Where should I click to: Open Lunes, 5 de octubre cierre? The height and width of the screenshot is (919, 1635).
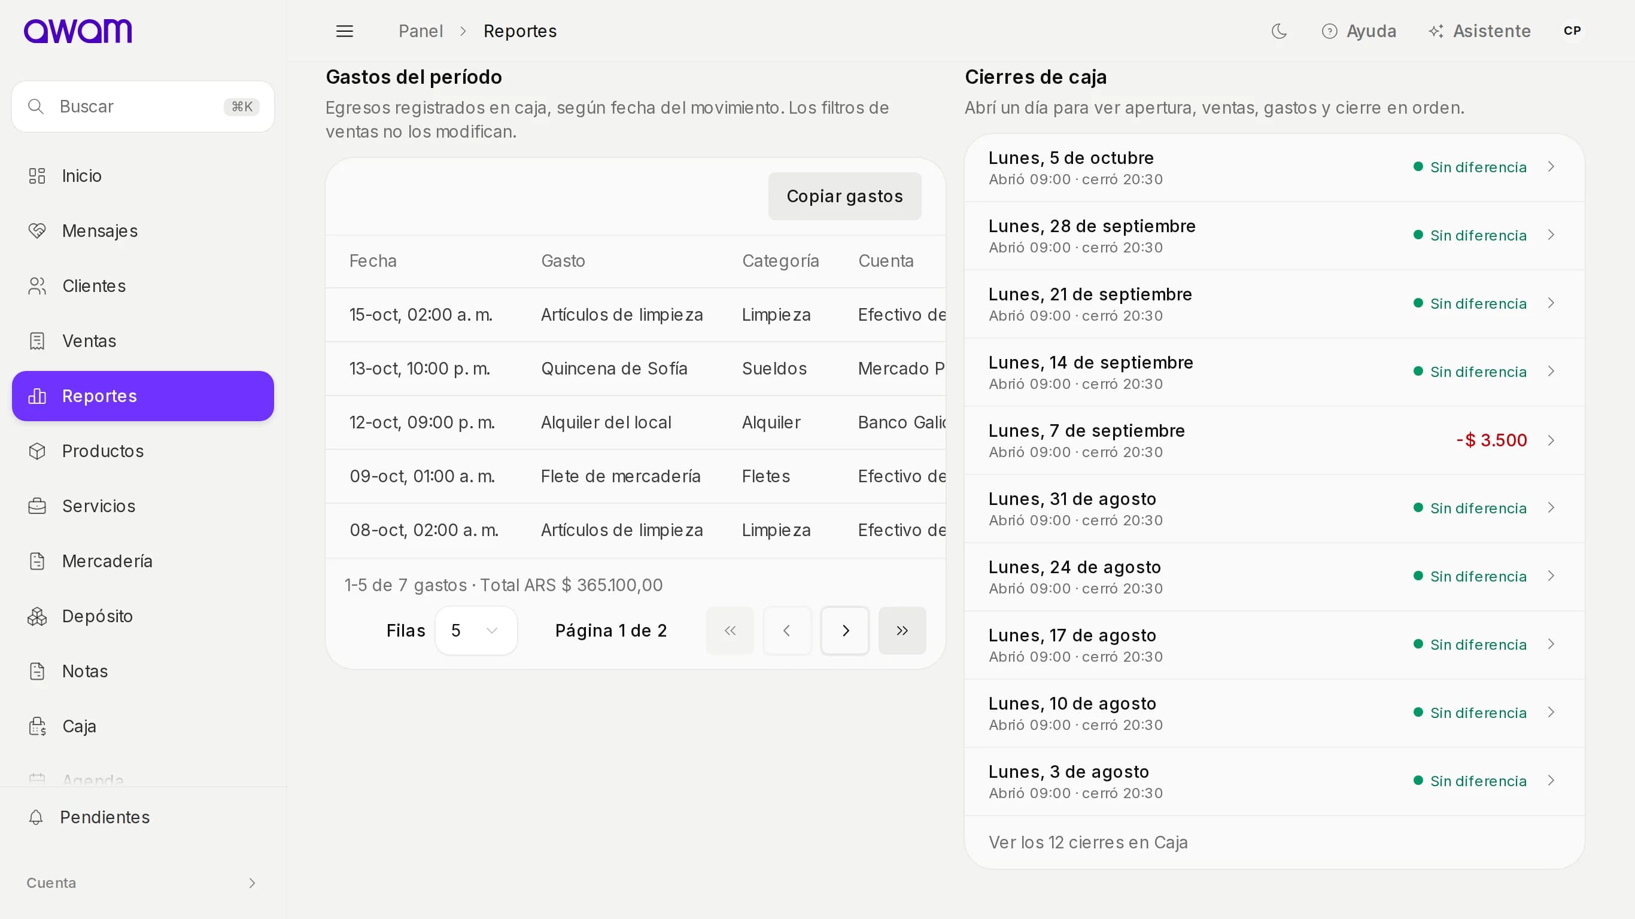[1275, 168]
